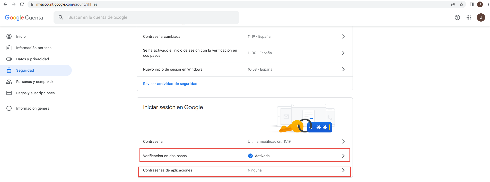Image resolution: width=490 pixels, height=182 pixels.
Task: Click the search magnifier icon
Action: 61,17
